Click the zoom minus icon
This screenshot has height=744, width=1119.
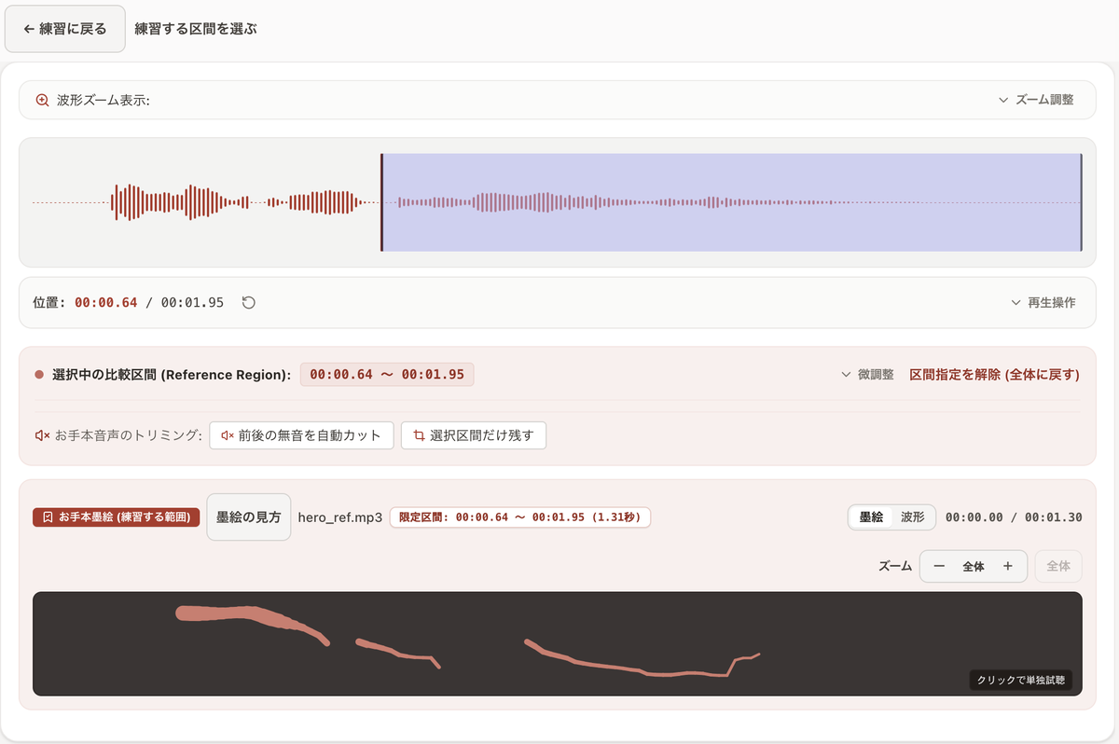(939, 566)
